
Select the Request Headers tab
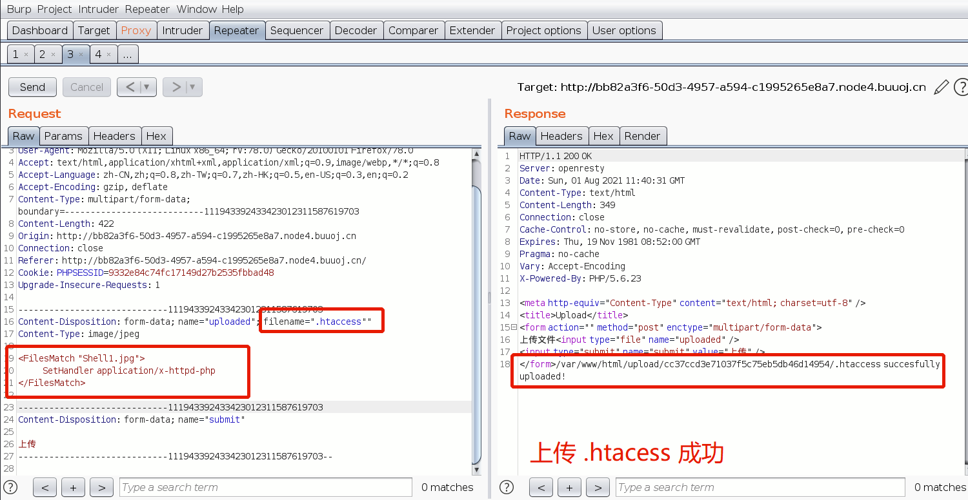pyautogui.click(x=114, y=136)
